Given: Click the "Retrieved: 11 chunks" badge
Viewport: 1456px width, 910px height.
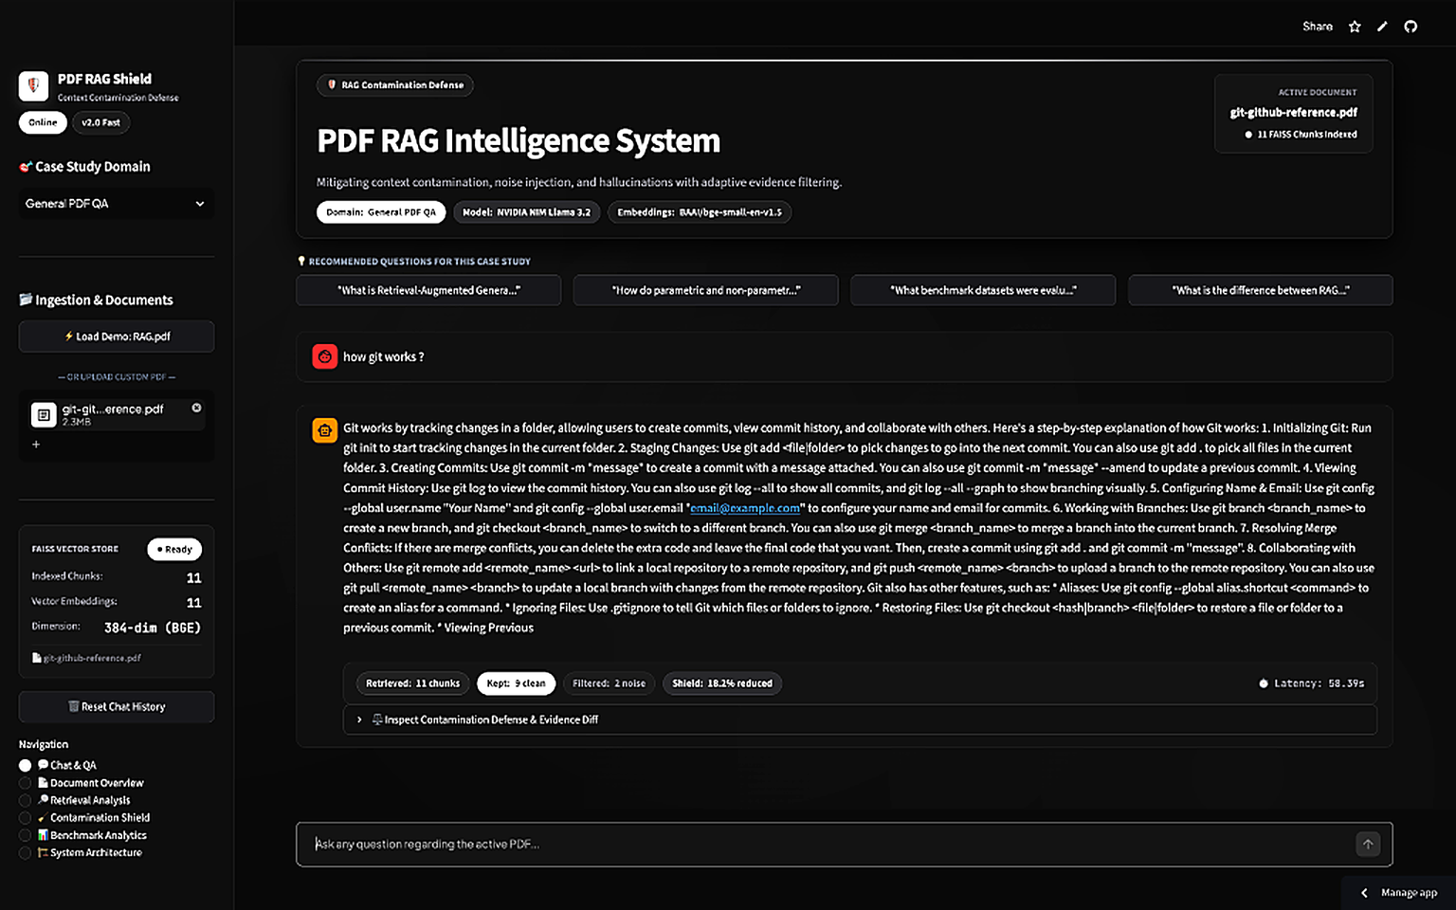Looking at the screenshot, I should (x=413, y=683).
